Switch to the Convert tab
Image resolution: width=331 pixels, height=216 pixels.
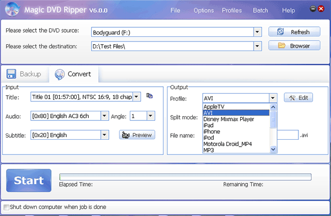coord(74,74)
